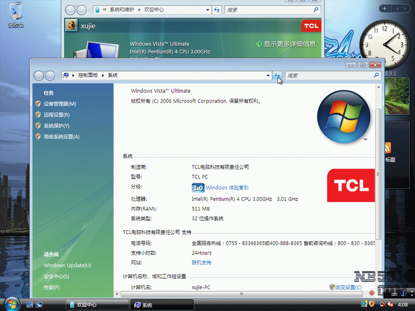This screenshot has width=415, height=311.
Task: Open Windows Update from the See also list
Action: coord(67,265)
